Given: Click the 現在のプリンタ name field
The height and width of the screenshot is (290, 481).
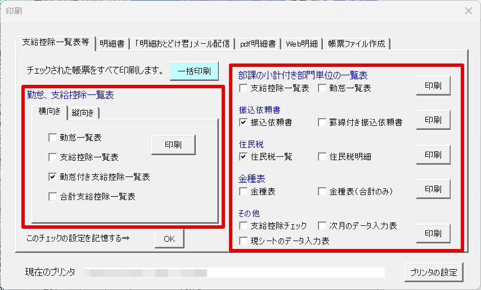Looking at the screenshot, I should coord(235,272).
